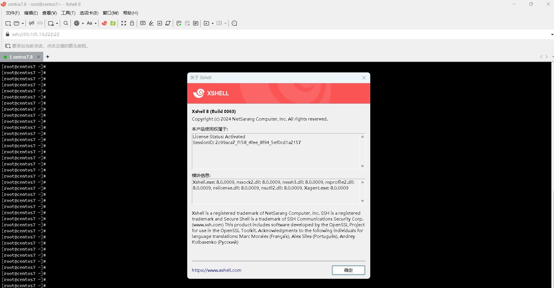Open the Xshell home button
The width and height of the screenshot is (554, 288).
pyautogui.click(x=105, y=23)
